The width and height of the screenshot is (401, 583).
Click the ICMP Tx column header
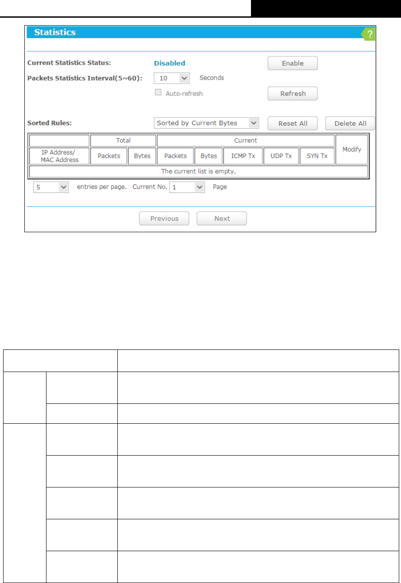(243, 156)
